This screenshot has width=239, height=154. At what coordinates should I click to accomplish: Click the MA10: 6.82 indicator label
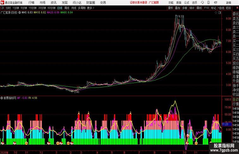click(x=40, y=12)
